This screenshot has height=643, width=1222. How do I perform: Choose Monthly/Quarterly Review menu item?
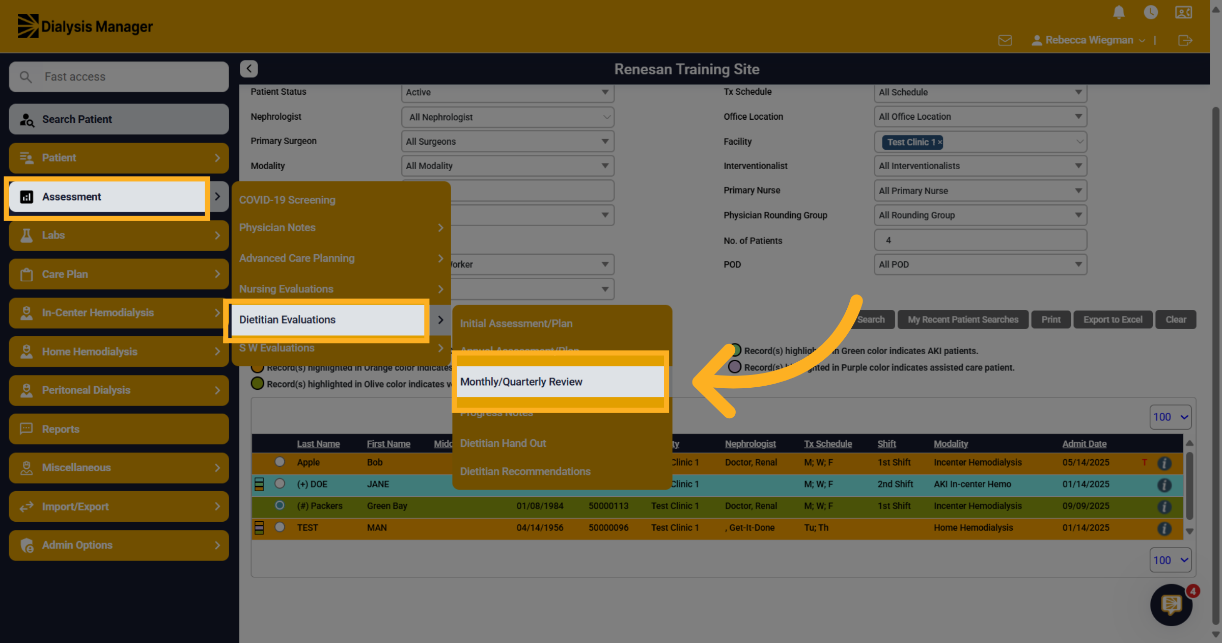point(560,382)
